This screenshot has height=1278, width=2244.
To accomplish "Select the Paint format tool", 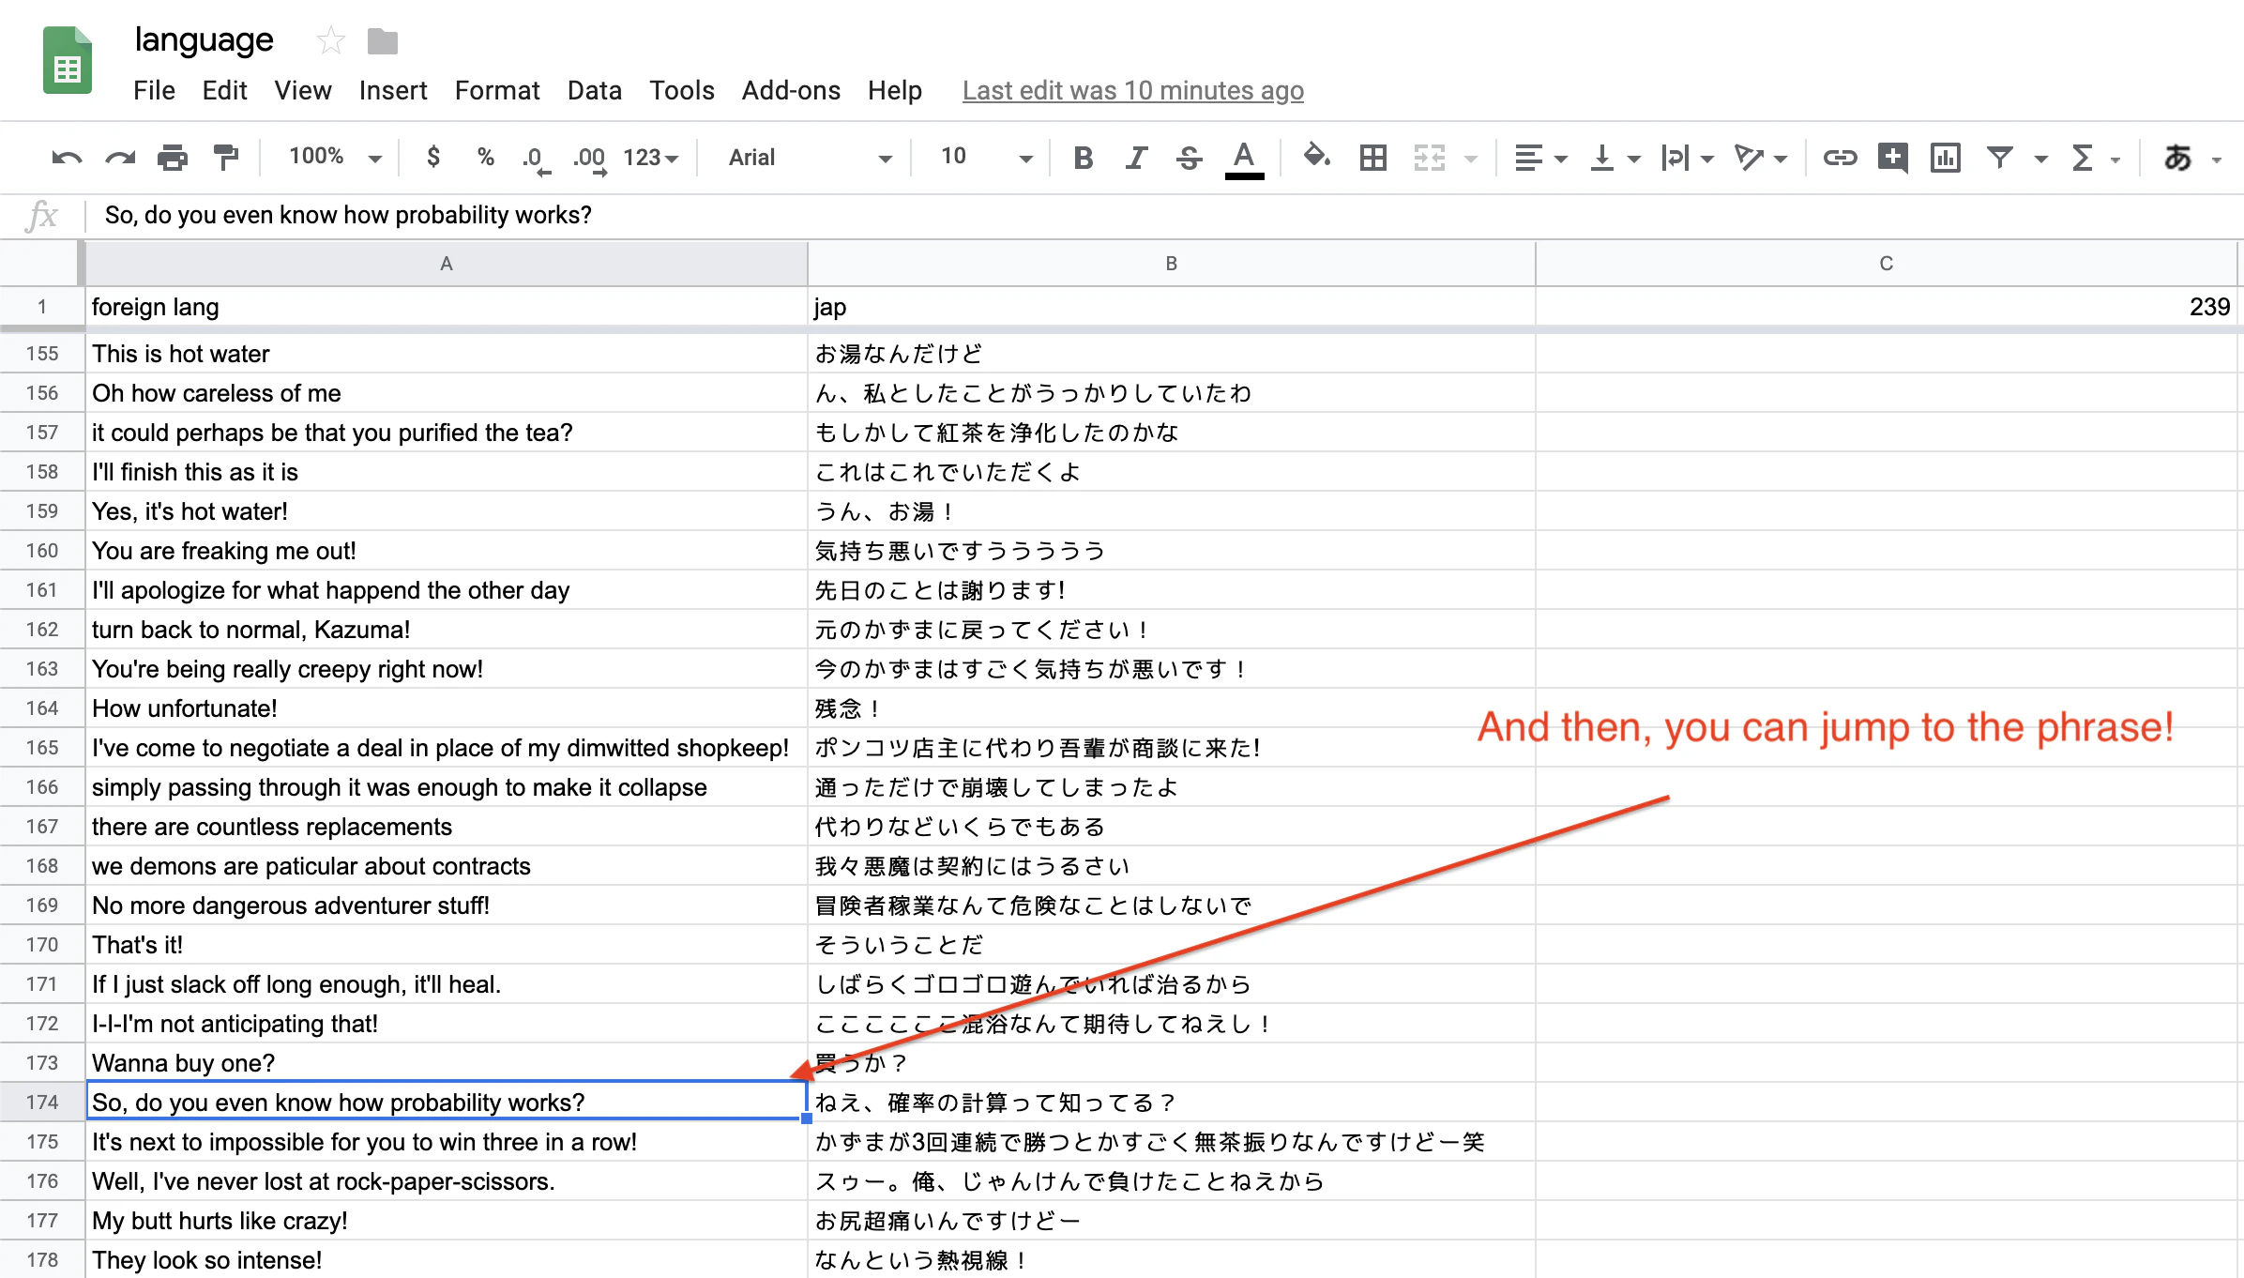I will (226, 158).
